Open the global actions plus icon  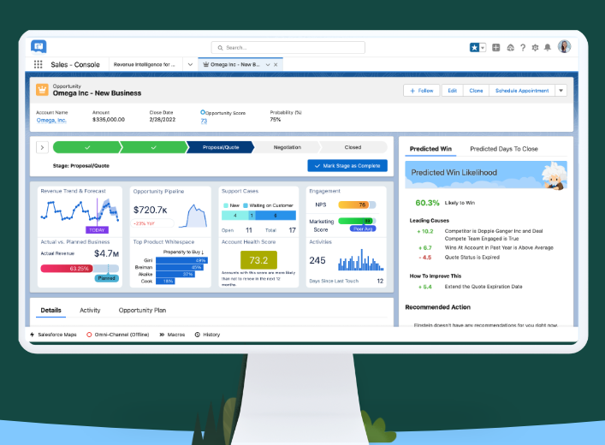(496, 48)
